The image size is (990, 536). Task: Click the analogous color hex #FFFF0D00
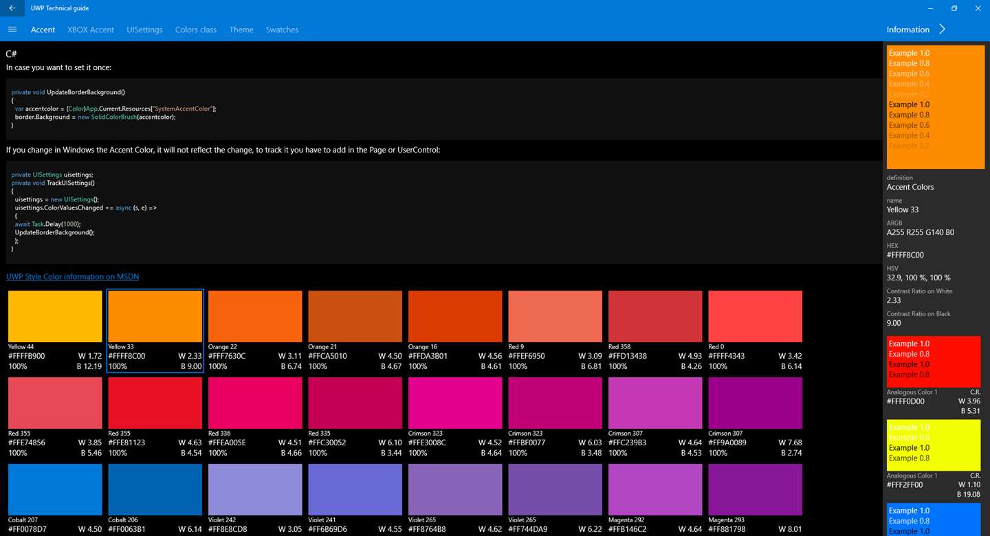click(905, 401)
